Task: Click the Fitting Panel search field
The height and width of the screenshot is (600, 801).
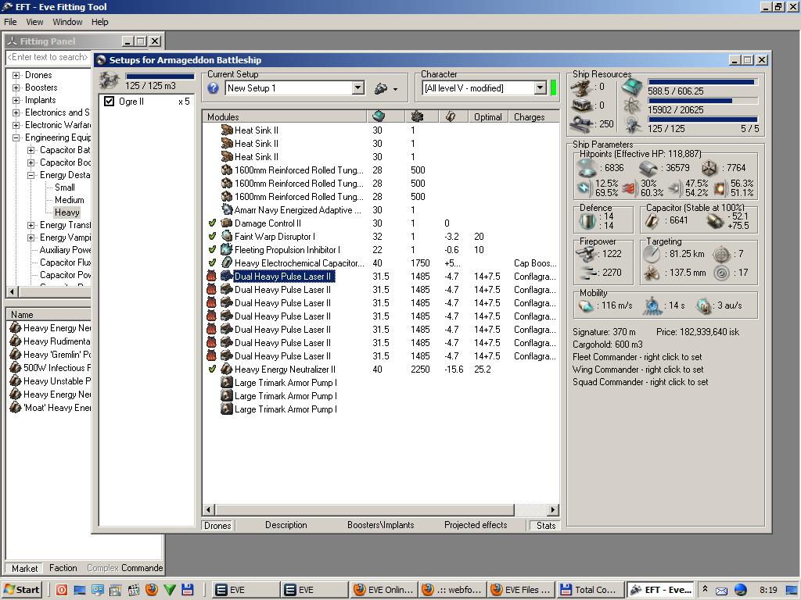Action: pyautogui.click(x=48, y=57)
